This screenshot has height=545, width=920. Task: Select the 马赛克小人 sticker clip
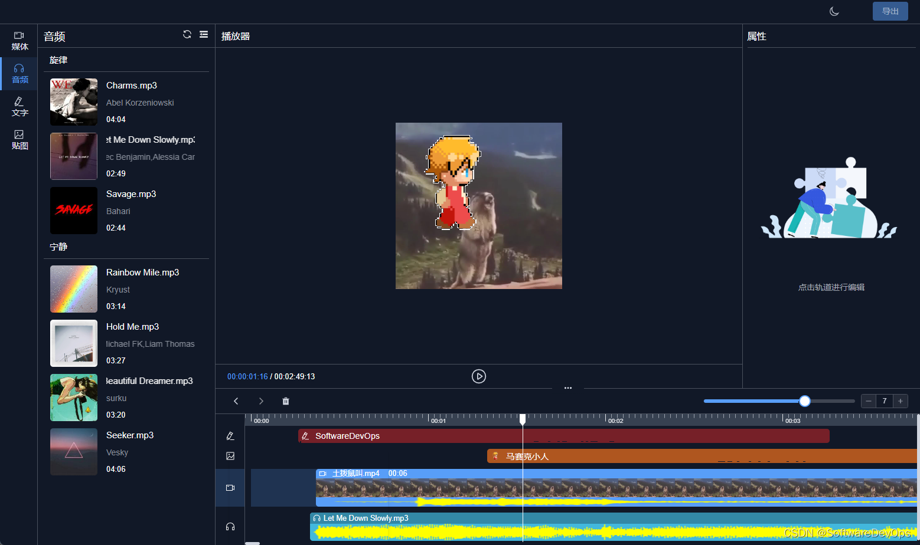[x=702, y=456]
